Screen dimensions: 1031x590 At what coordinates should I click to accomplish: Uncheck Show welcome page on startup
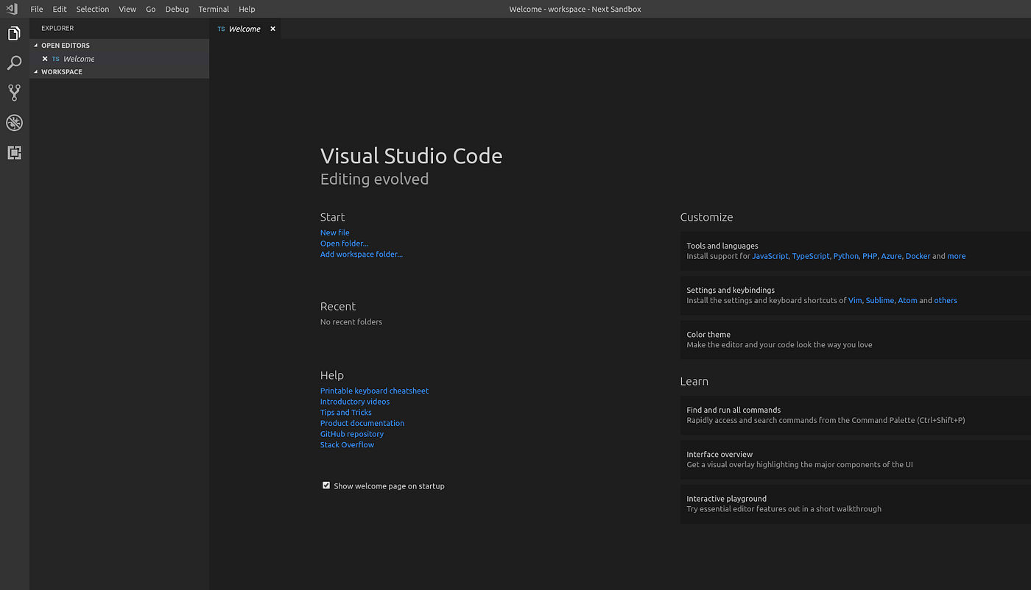pyautogui.click(x=326, y=485)
